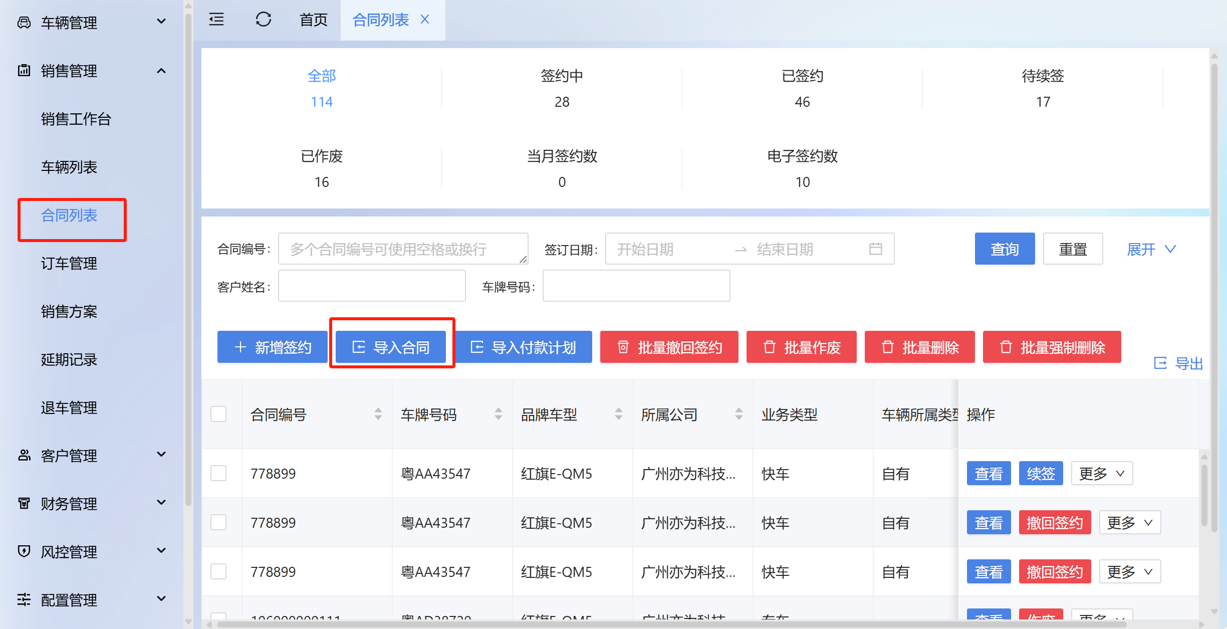Click the sidebar collapse menu icon
1227x629 pixels.
coord(216,20)
